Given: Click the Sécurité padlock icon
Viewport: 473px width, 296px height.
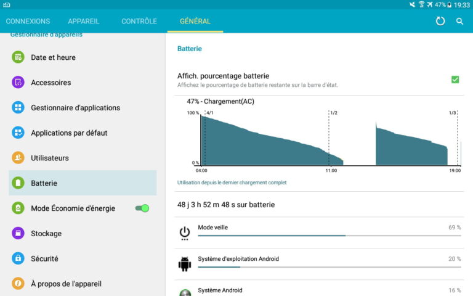Looking at the screenshot, I should tap(18, 258).
